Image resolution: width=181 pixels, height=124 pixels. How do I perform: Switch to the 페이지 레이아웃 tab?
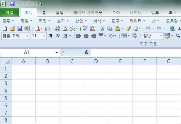point(88,12)
